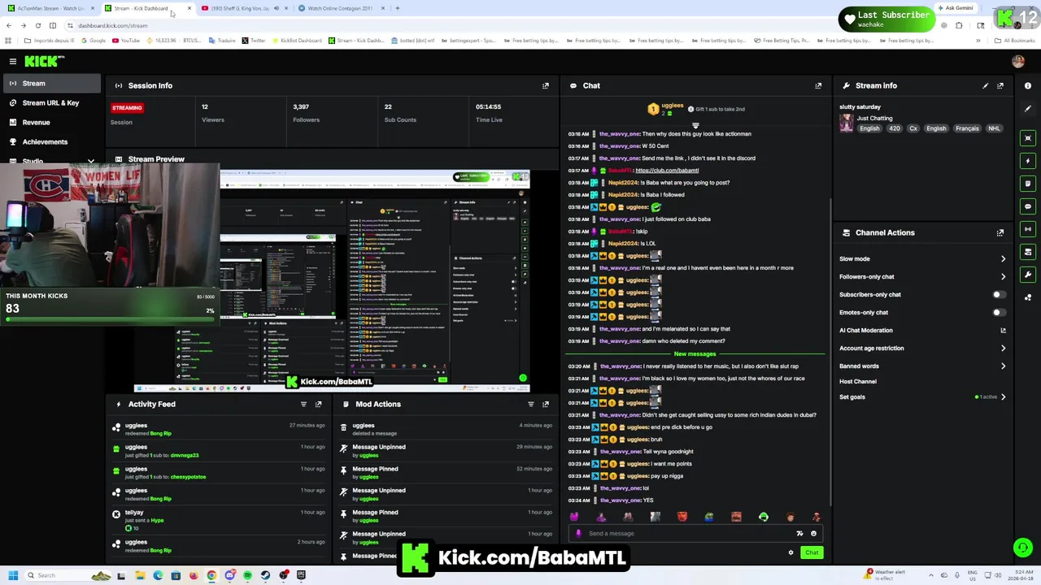The height and width of the screenshot is (585, 1041).
Task: Click the green support bubble icon
Action: 1023,548
